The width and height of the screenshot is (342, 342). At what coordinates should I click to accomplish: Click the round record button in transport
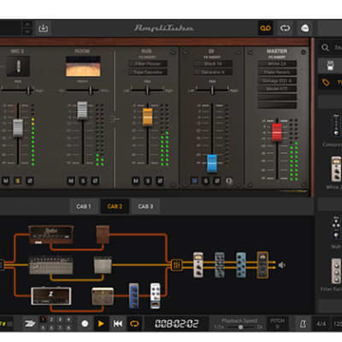pyautogui.click(x=85, y=324)
